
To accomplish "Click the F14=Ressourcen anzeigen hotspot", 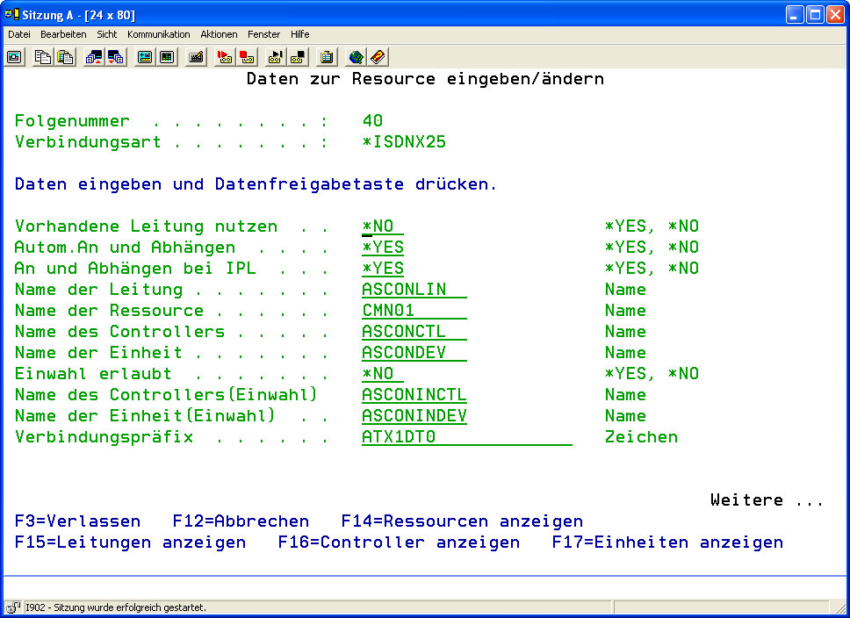I will [x=462, y=521].
